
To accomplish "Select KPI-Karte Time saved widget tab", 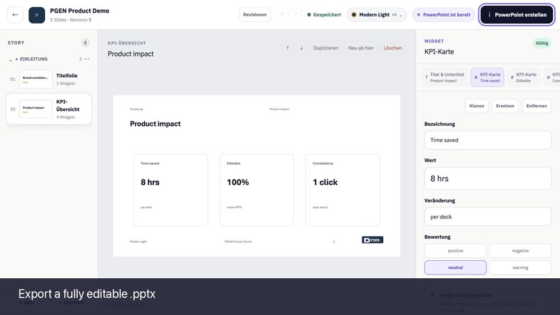I will pyautogui.click(x=487, y=77).
